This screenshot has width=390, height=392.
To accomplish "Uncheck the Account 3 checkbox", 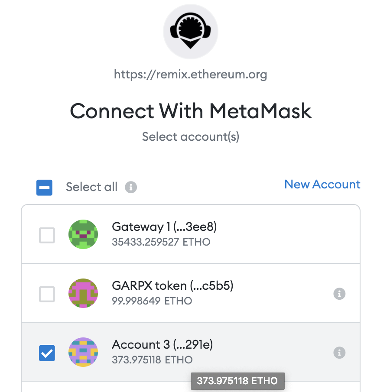I will click(x=47, y=353).
